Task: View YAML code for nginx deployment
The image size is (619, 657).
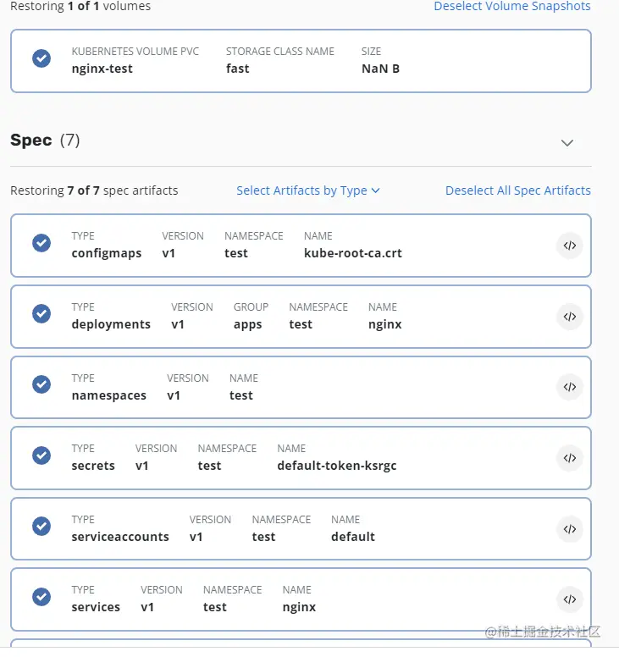Action: pos(570,317)
